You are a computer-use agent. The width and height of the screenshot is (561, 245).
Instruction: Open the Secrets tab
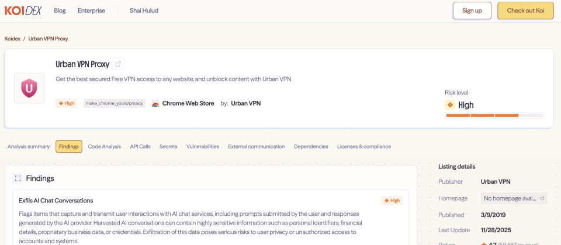pos(168,146)
